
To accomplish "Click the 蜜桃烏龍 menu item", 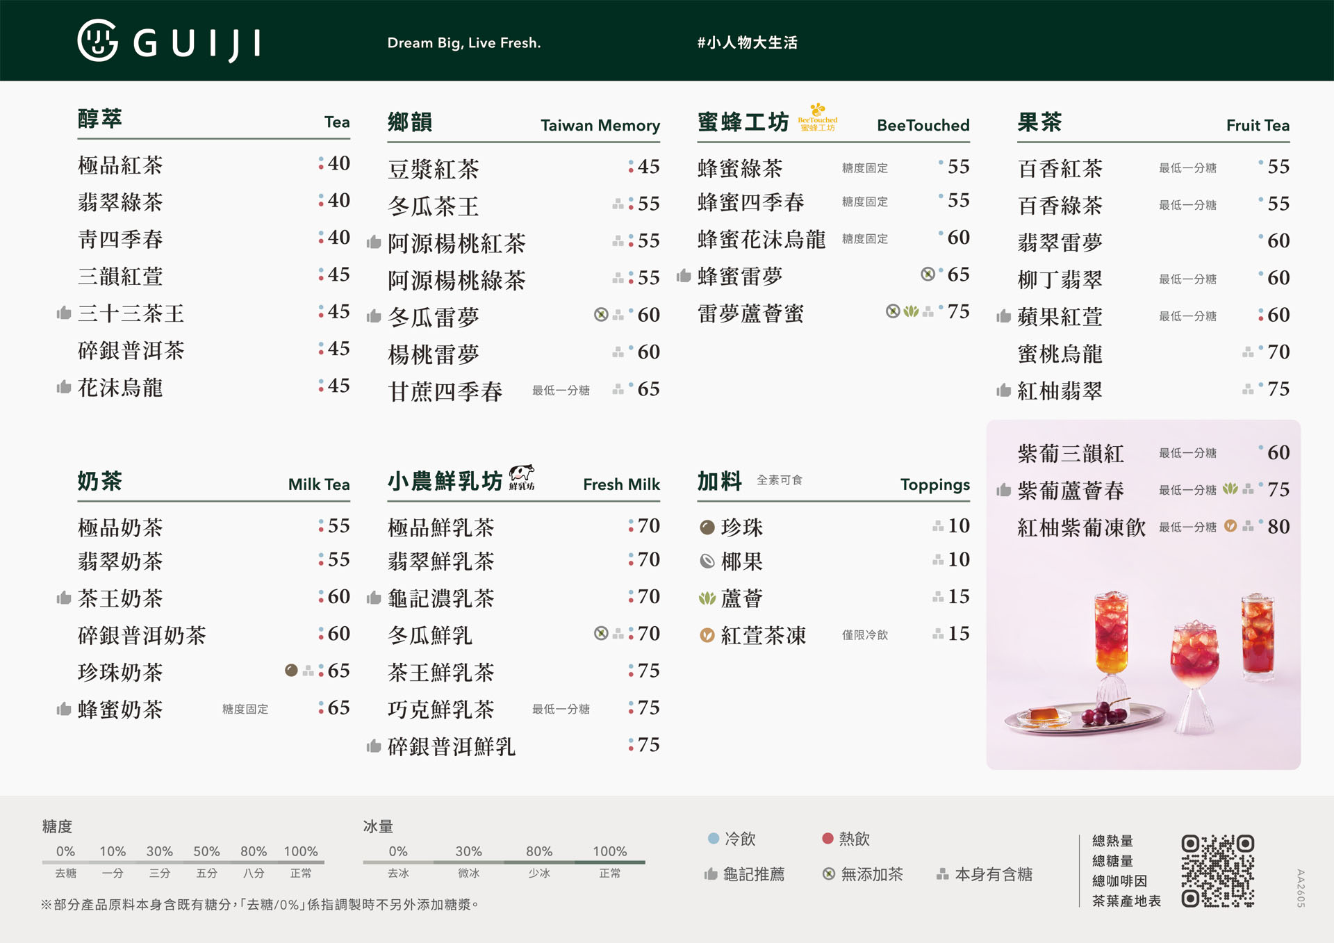I will pyautogui.click(x=1060, y=354).
